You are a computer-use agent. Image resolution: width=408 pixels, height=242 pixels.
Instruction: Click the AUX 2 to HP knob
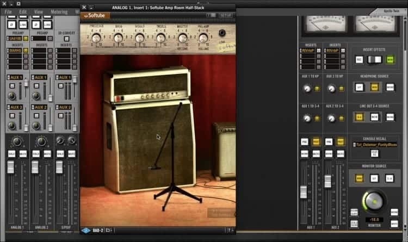331,89
